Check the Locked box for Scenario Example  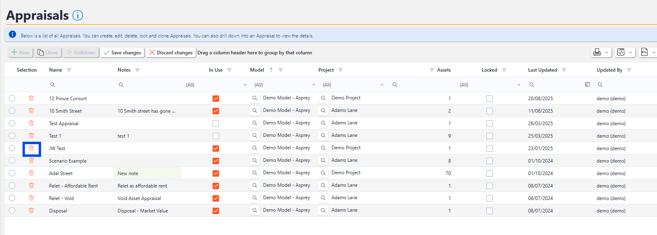pos(490,161)
